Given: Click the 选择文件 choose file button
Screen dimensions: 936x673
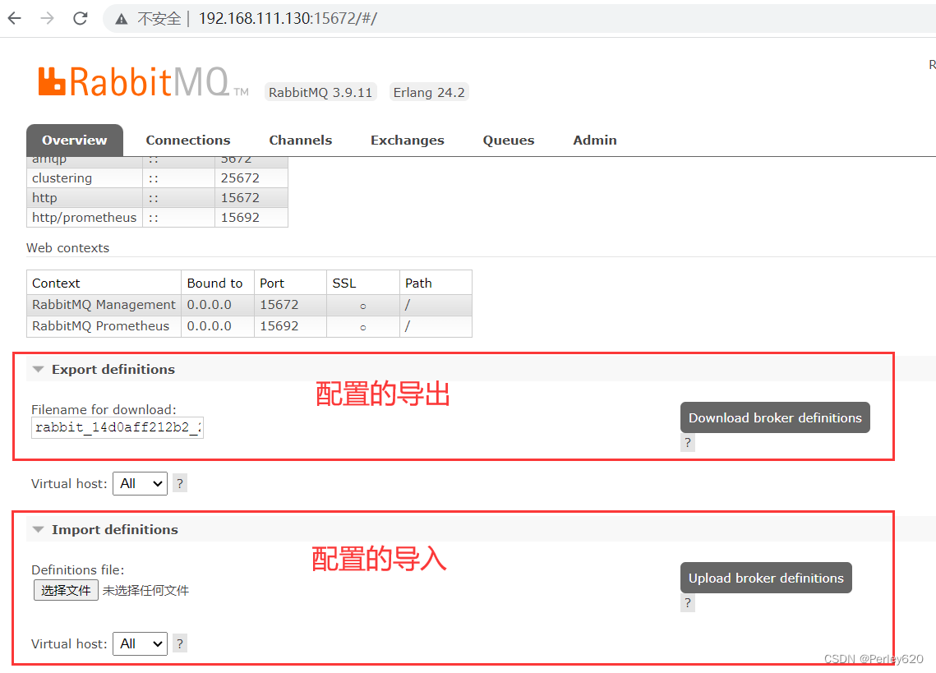Looking at the screenshot, I should pos(66,591).
